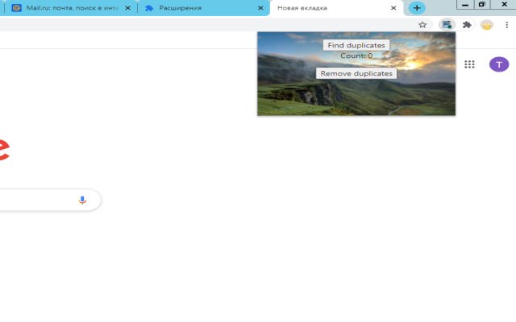Minimize the Chrome window
Screen dimensions: 516x322
coord(465,5)
